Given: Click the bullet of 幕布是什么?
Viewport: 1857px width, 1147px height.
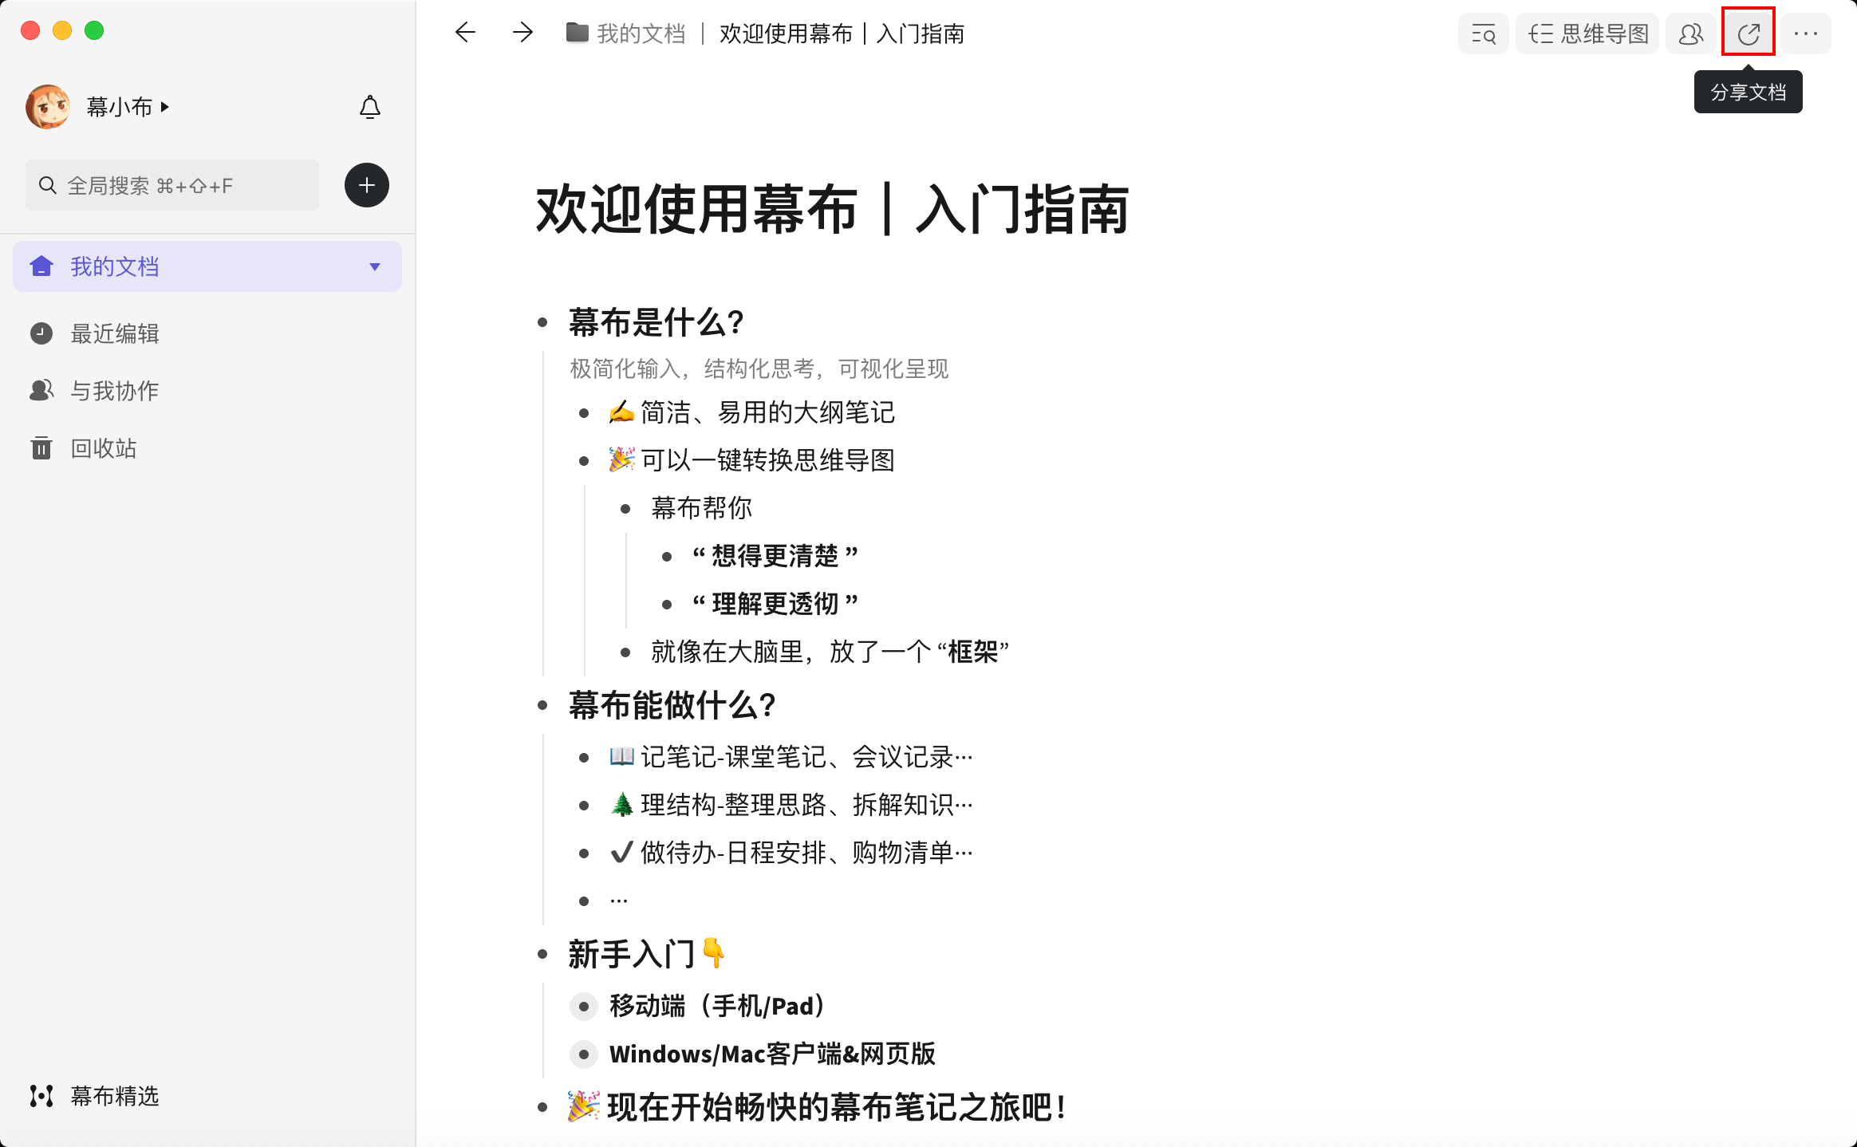Looking at the screenshot, I should coord(542,323).
